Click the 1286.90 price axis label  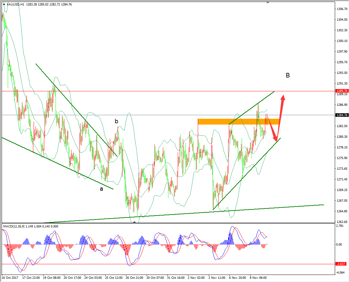coord(342,105)
